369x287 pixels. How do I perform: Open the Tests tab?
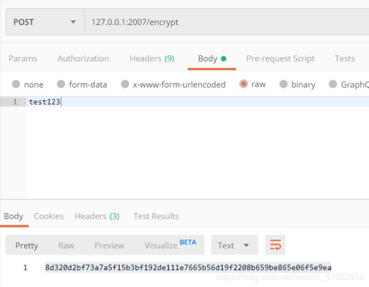345,59
